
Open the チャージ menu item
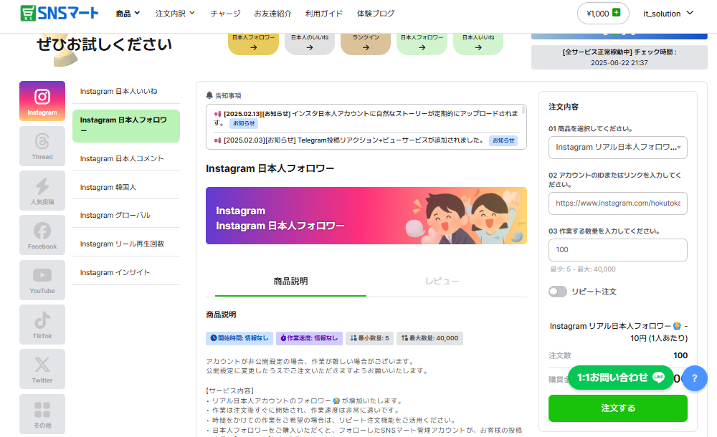click(225, 14)
